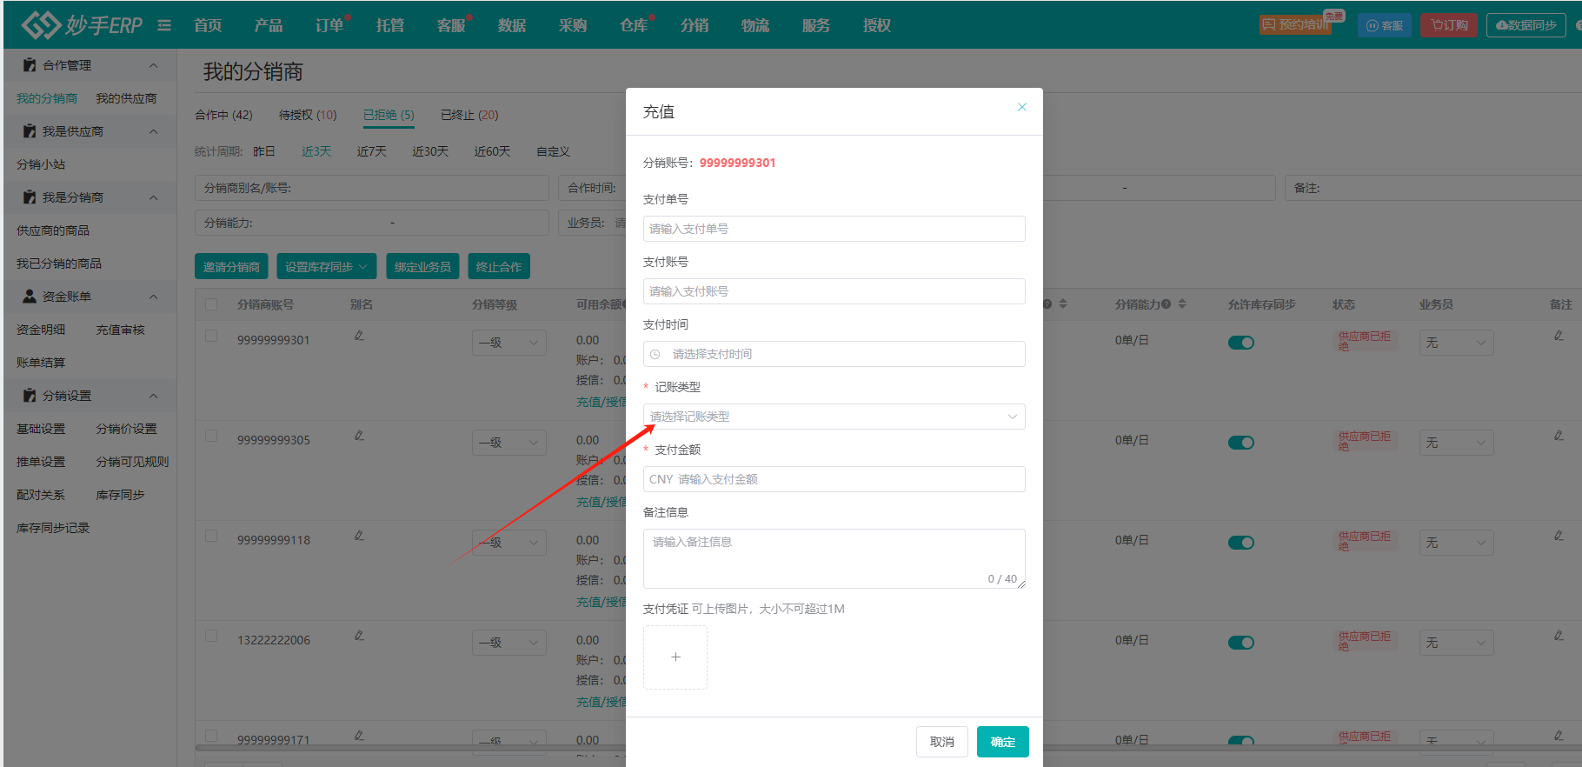Click the 资金账单 person icon
The width and height of the screenshot is (1582, 767).
pos(30,297)
